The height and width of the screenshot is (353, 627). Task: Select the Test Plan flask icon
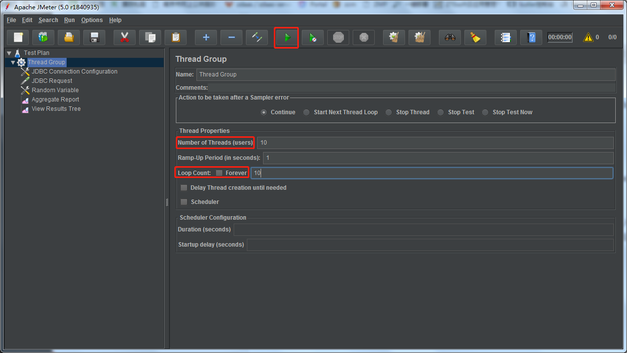point(18,53)
